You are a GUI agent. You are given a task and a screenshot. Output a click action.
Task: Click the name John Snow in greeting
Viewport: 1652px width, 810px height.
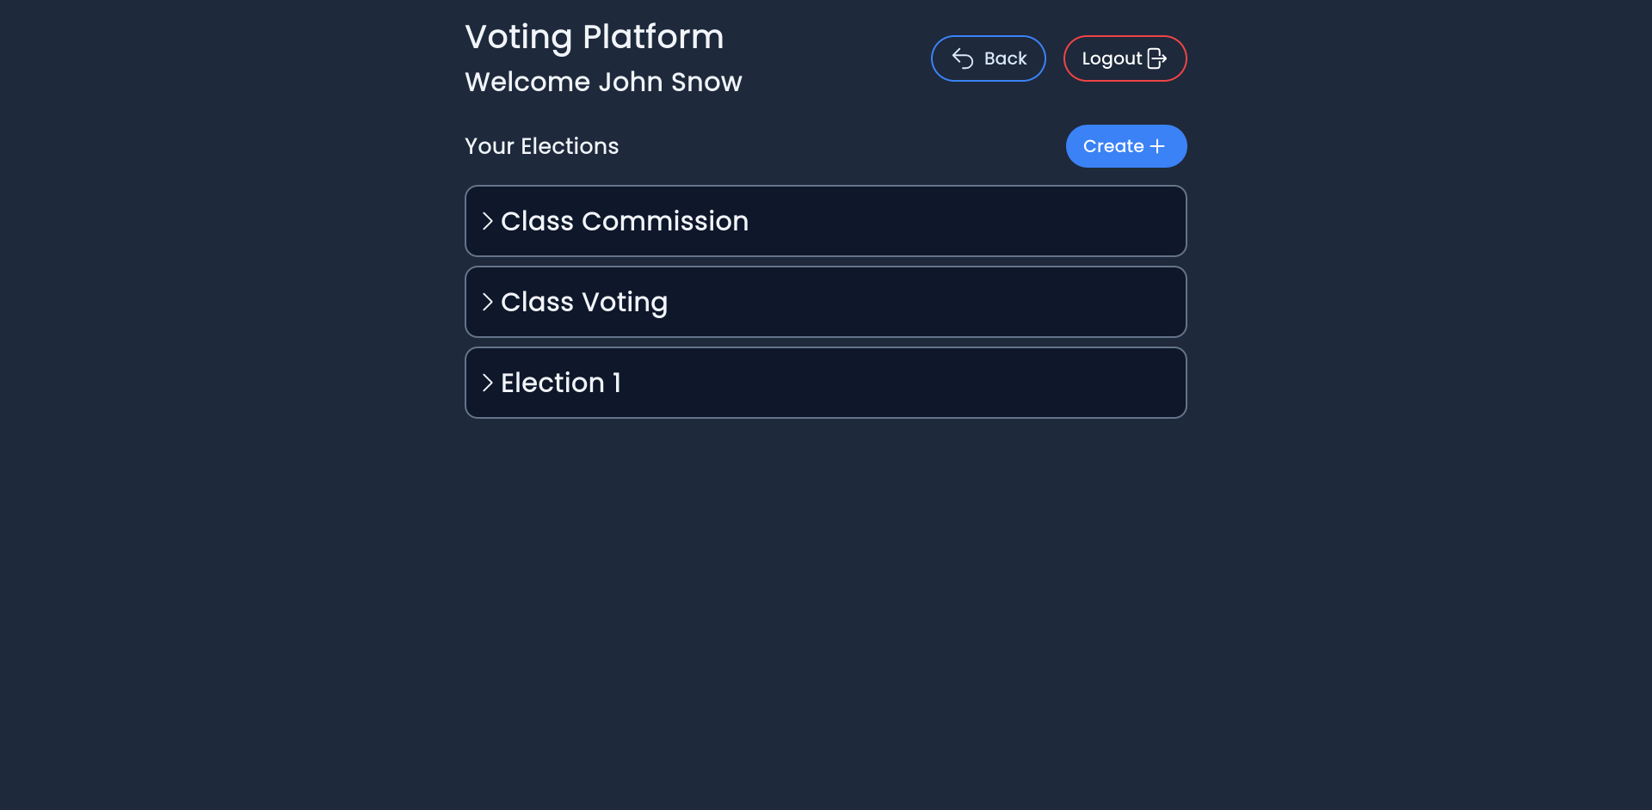(670, 82)
